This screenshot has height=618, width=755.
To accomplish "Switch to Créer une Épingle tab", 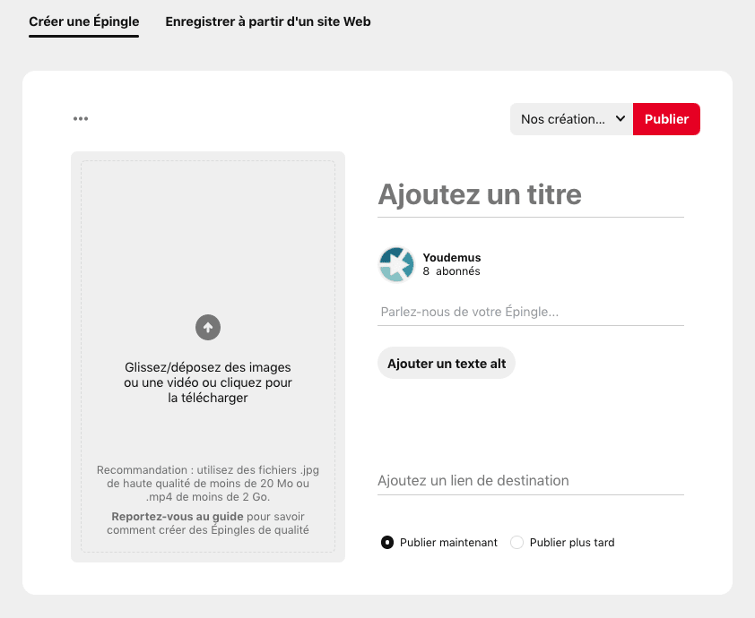I will click(84, 21).
